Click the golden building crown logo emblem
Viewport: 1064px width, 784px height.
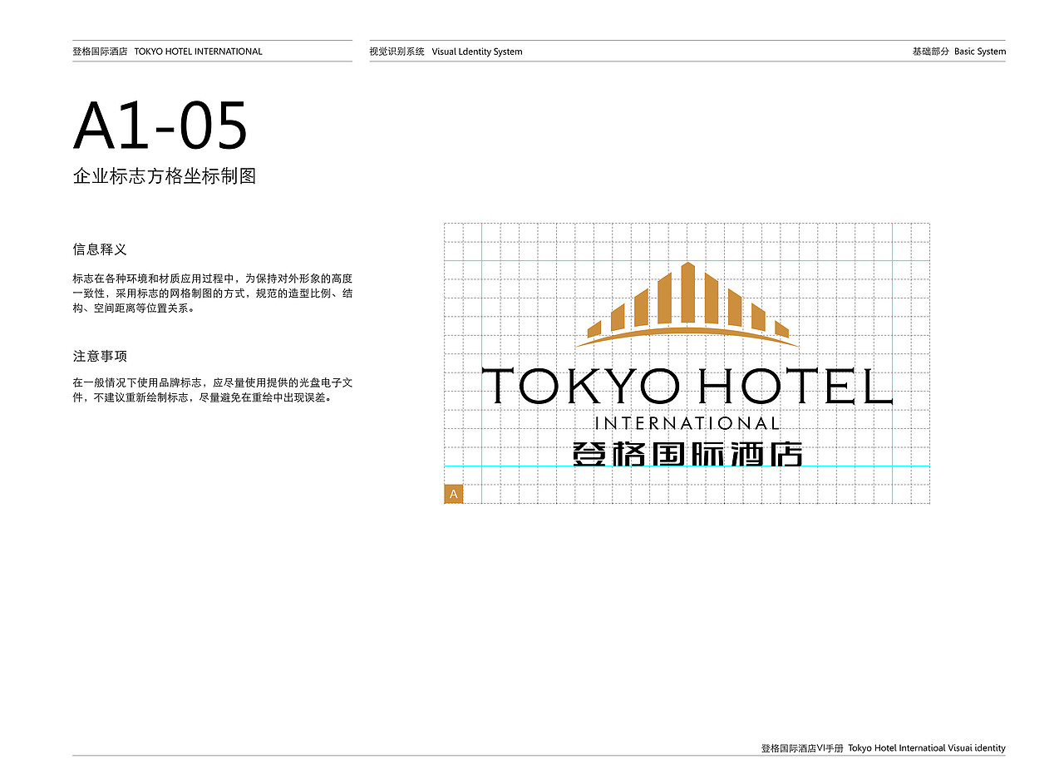click(687, 305)
